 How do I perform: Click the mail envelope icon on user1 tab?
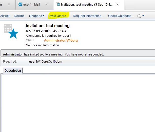[20, 5]
